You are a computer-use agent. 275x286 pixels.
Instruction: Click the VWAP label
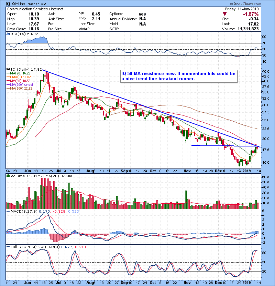click(x=84, y=29)
